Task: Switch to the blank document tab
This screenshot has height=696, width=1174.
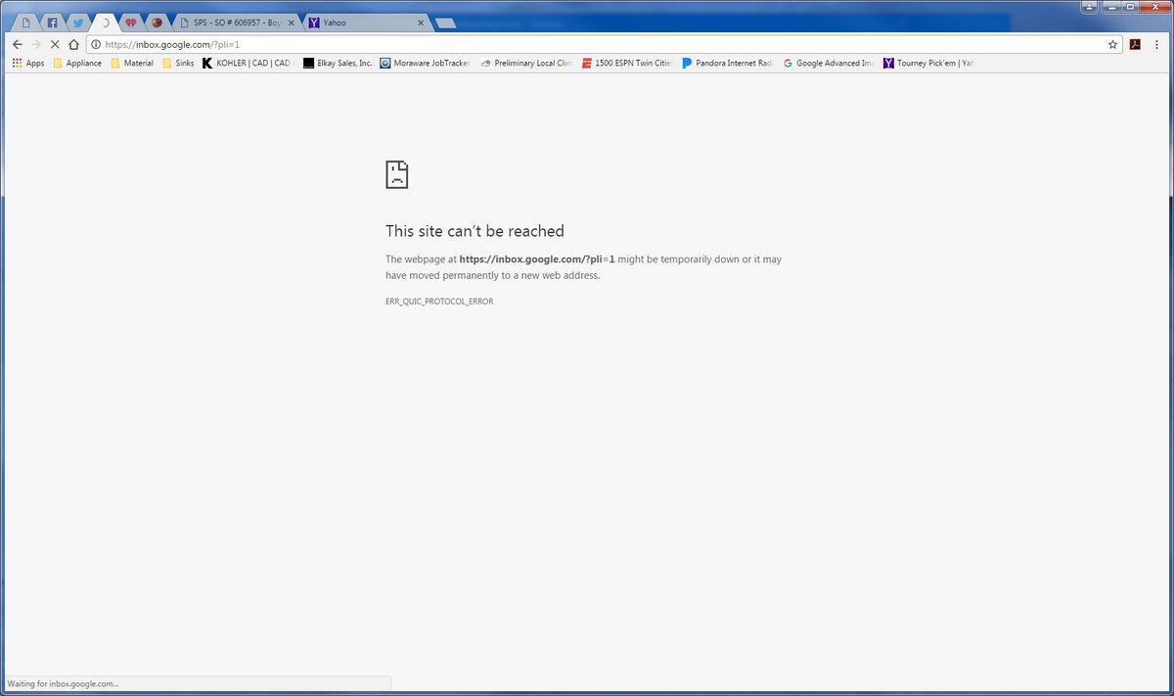Action: tap(26, 23)
